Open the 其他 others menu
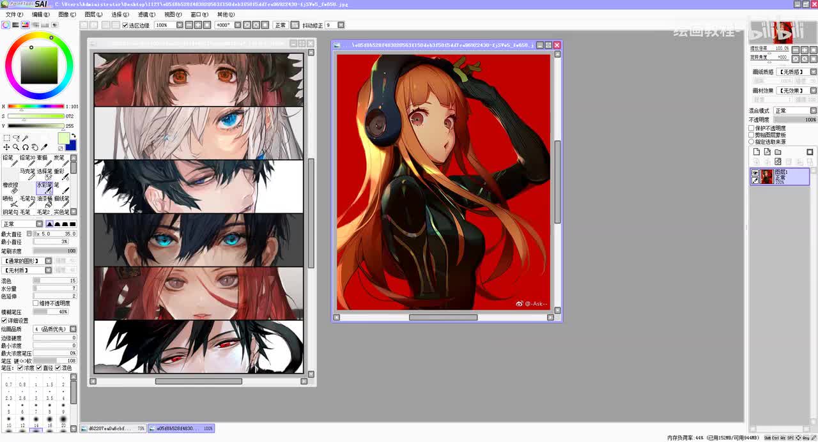The width and height of the screenshot is (818, 442). (226, 15)
